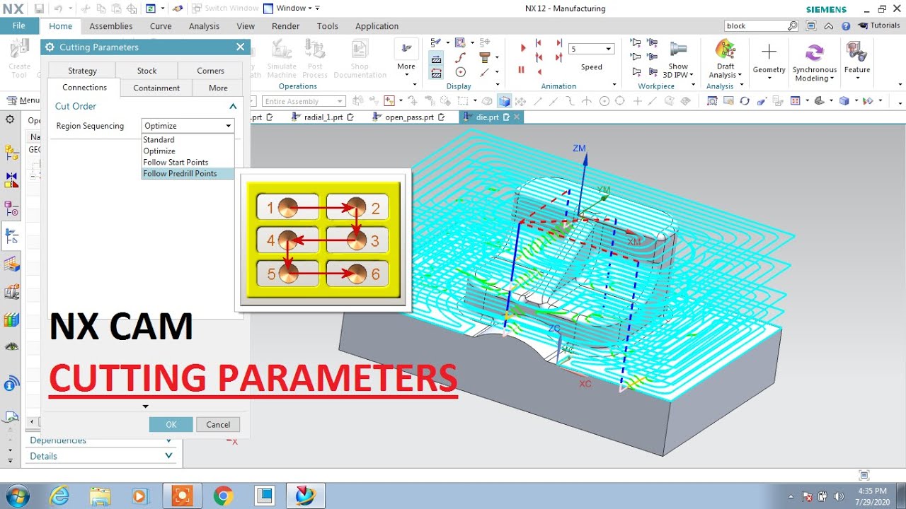This screenshot has width=906, height=509.
Task: Open the Tutorials link
Action: 879,25
